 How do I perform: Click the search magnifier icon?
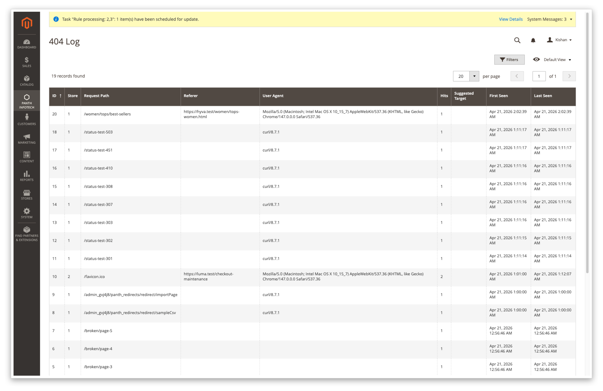tap(517, 40)
